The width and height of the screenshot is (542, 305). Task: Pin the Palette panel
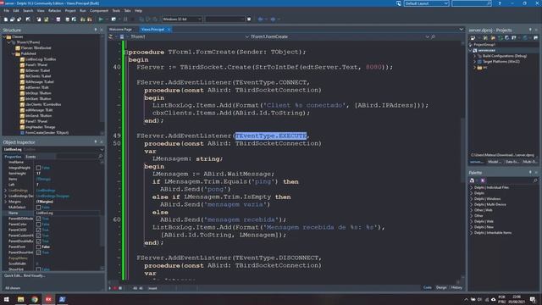(530, 173)
